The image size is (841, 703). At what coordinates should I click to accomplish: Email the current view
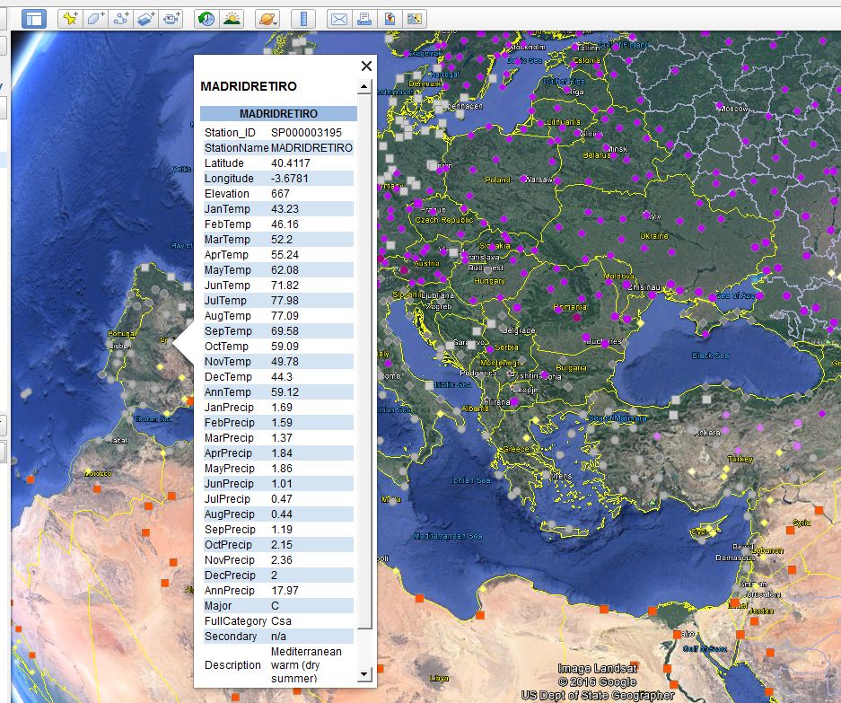[x=338, y=16]
